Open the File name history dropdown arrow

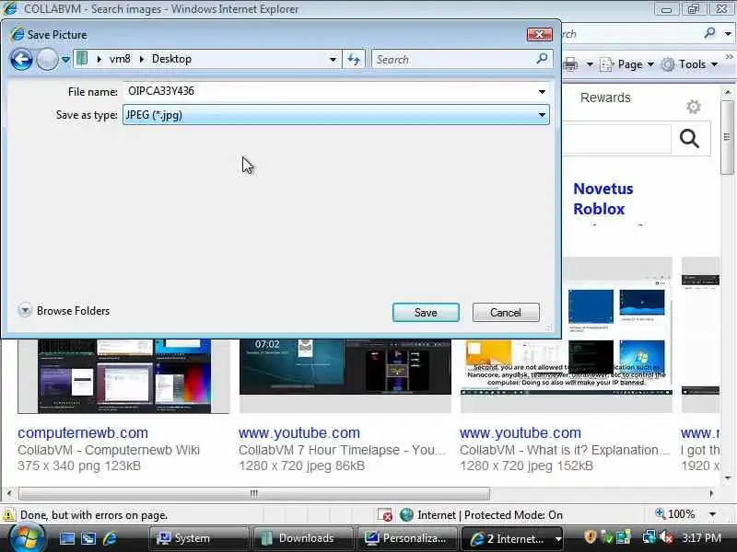click(x=542, y=91)
